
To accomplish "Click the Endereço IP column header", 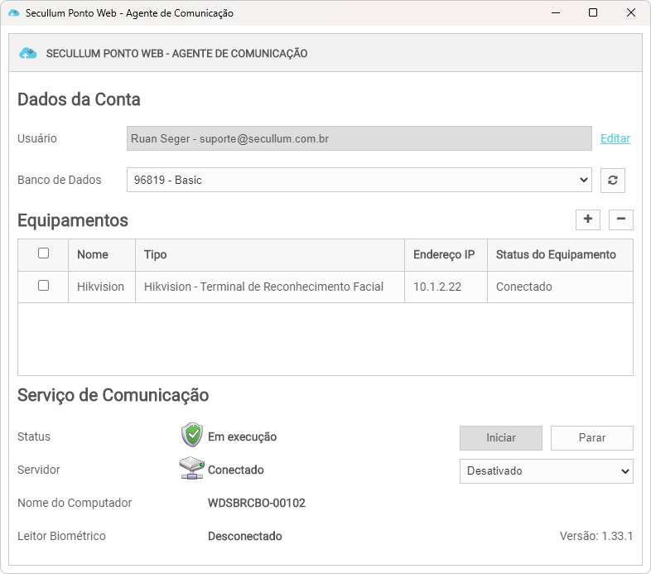I will (x=444, y=254).
